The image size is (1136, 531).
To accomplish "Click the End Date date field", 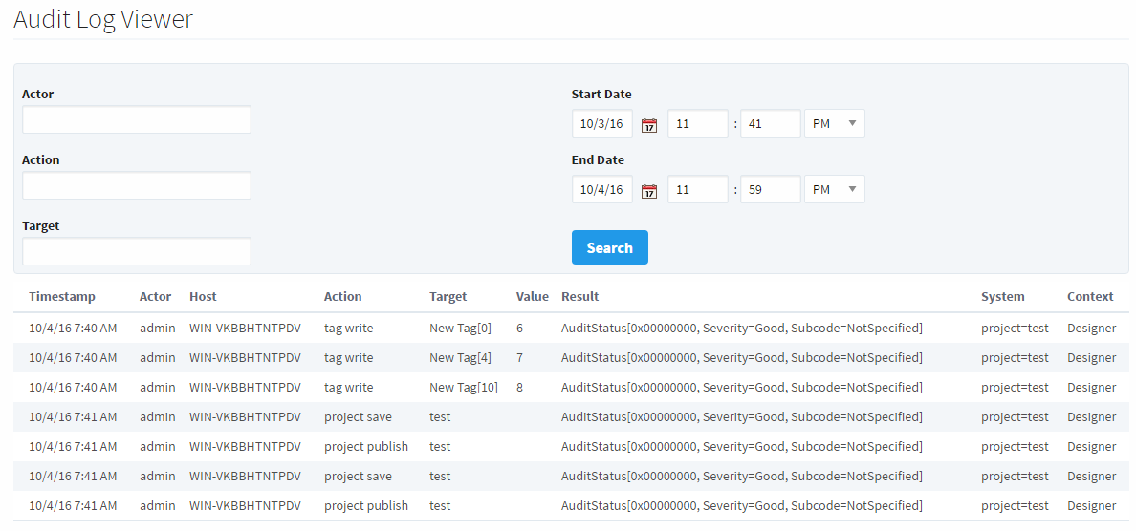I will [601, 189].
